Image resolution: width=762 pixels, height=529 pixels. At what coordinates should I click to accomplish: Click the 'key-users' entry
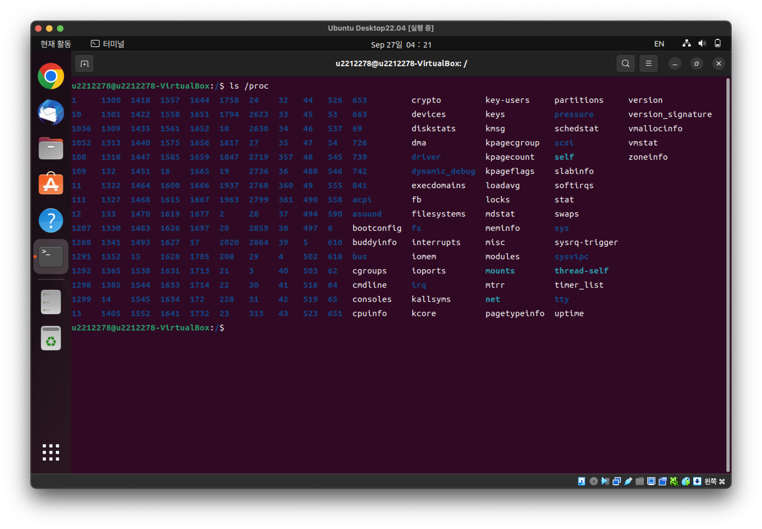click(x=507, y=100)
